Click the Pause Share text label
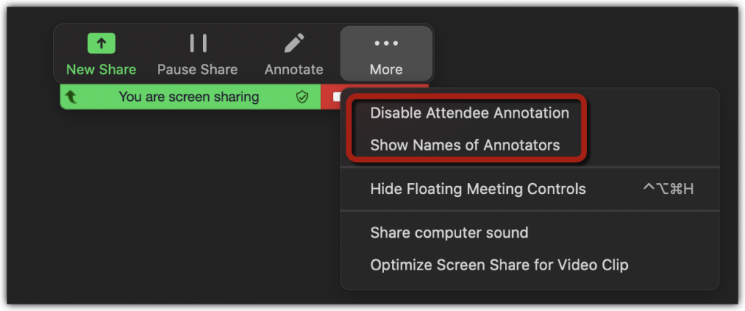 click(x=198, y=69)
